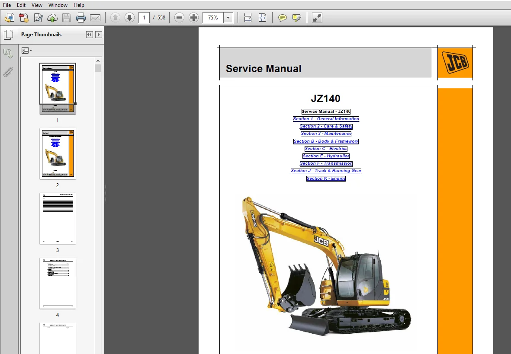Image resolution: width=511 pixels, height=354 pixels.
Task: Select the highlight text tool
Action: point(296,18)
